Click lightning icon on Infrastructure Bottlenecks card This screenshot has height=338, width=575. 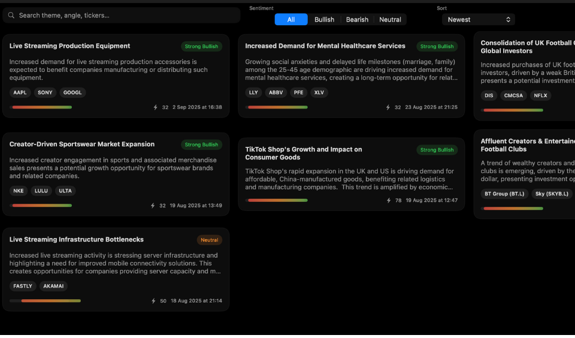click(153, 301)
